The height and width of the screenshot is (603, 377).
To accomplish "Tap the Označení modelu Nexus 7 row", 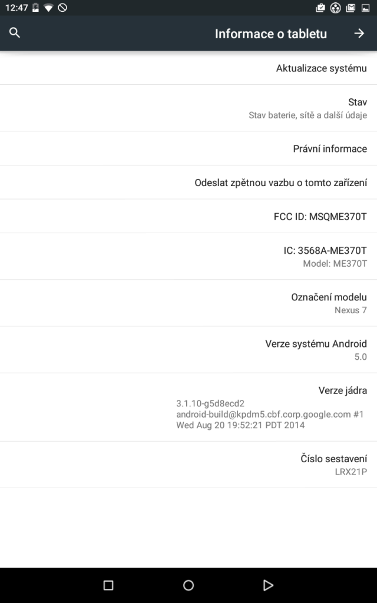I will click(188, 303).
